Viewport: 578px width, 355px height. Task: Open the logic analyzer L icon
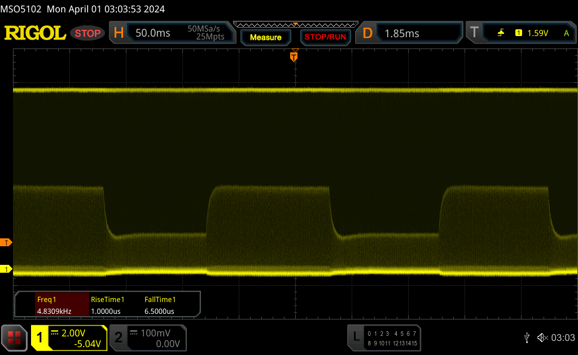tap(356, 336)
